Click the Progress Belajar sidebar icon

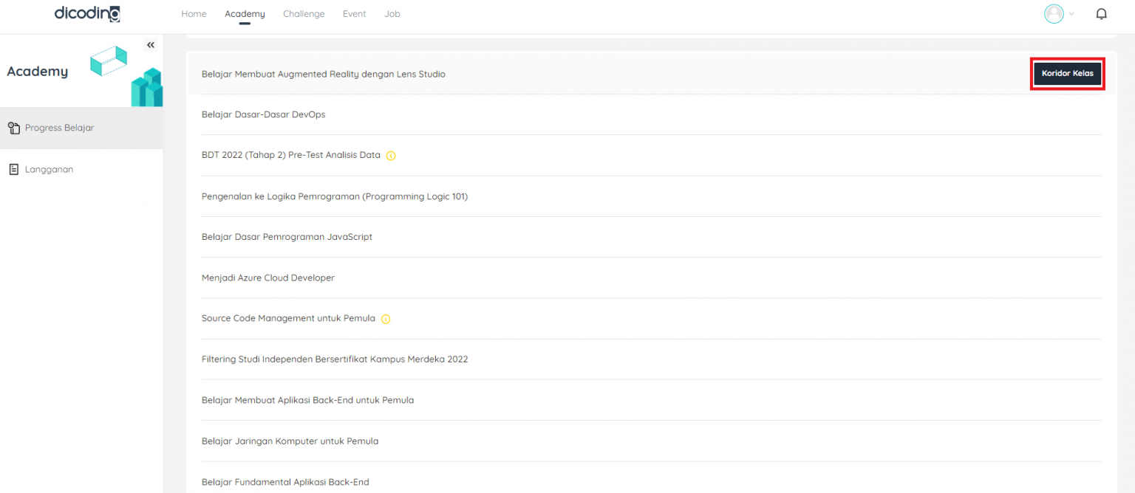coord(13,128)
